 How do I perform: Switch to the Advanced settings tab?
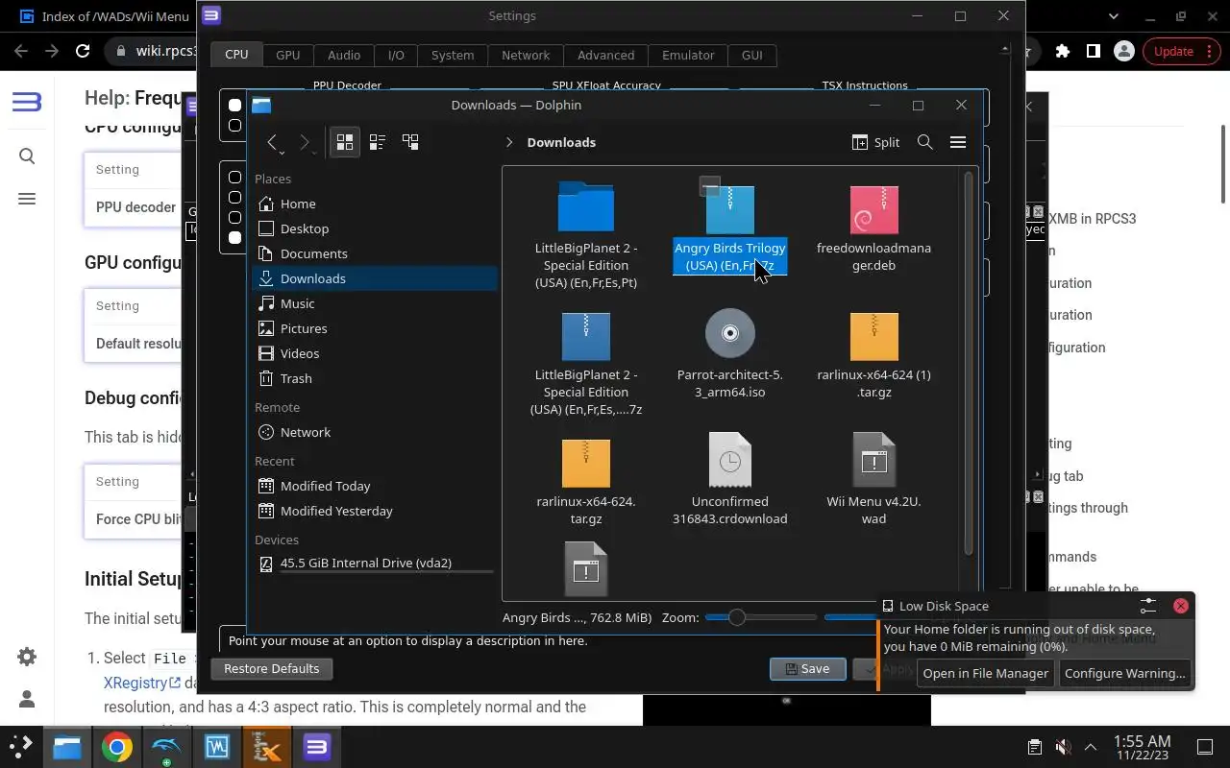click(606, 55)
